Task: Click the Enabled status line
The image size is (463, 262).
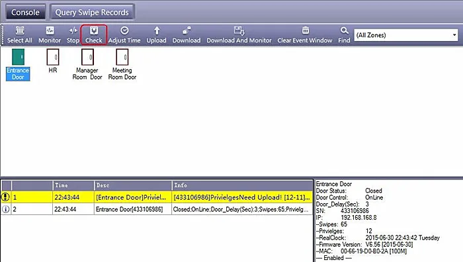Action: tap(333, 258)
